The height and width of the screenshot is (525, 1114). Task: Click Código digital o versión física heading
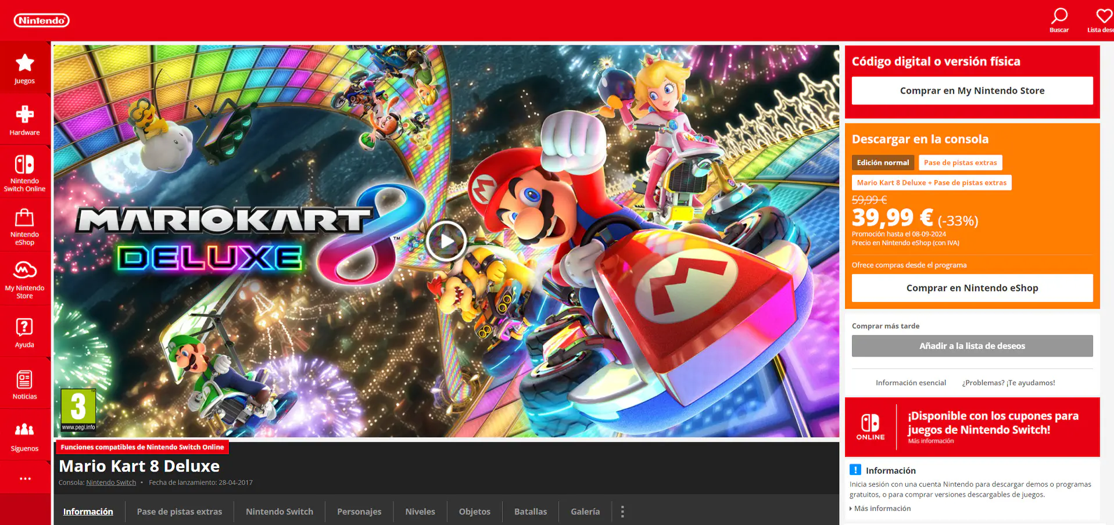click(936, 62)
